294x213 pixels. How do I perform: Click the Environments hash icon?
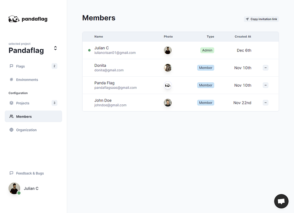point(11,80)
